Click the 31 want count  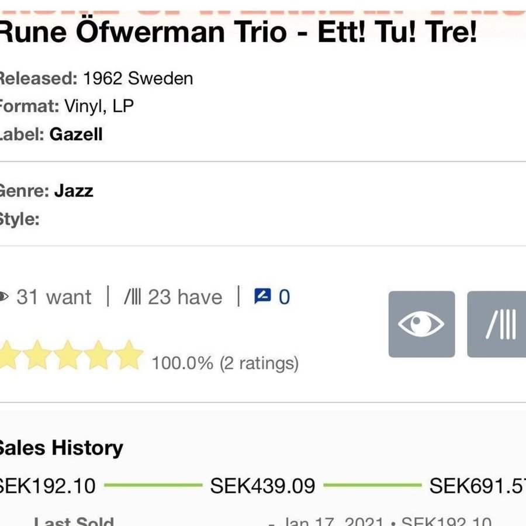54,297
